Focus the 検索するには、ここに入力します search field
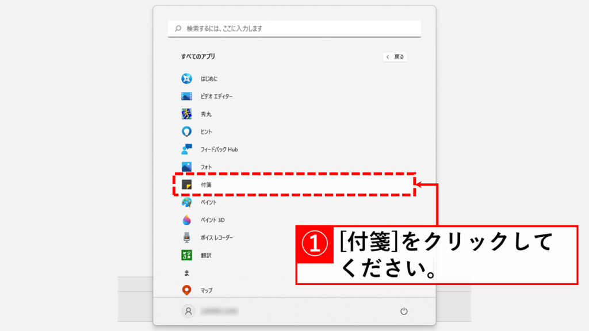Viewport: 589px width, 331px height. click(x=299, y=28)
